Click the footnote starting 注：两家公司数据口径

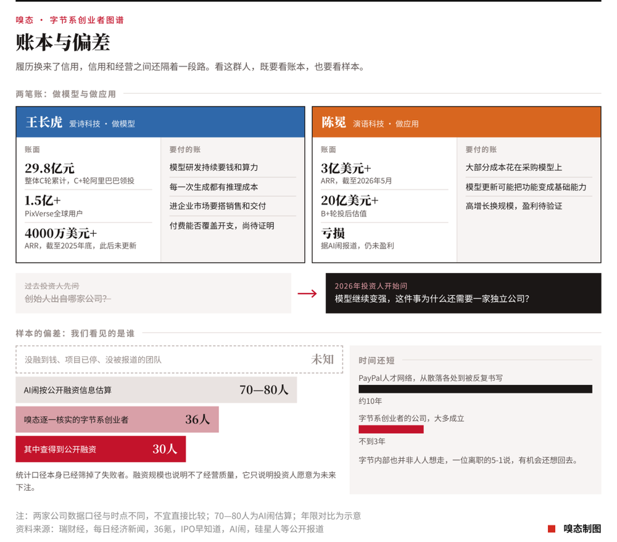188,516
